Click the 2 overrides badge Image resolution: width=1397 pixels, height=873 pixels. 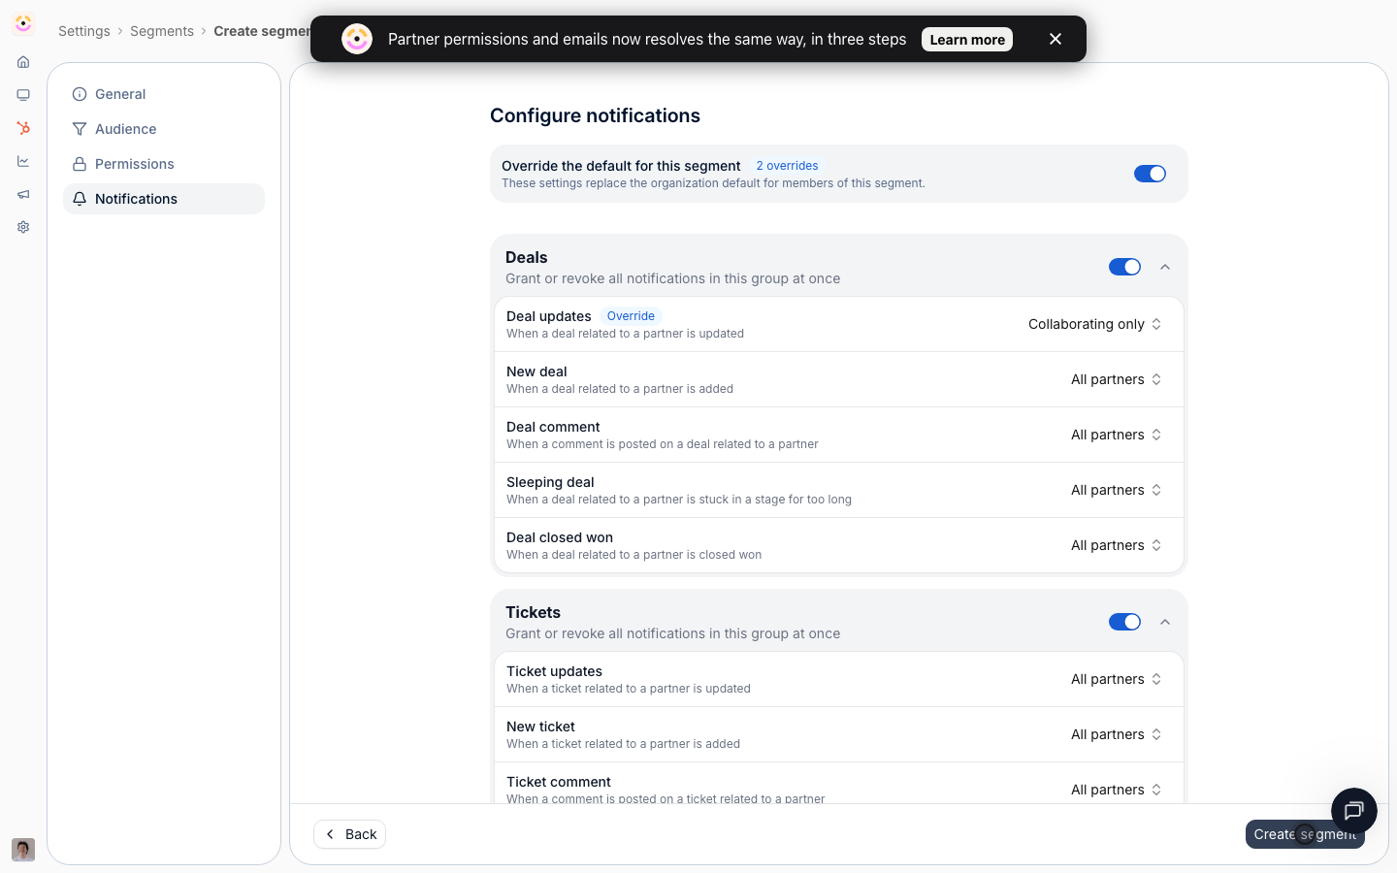coord(787,166)
